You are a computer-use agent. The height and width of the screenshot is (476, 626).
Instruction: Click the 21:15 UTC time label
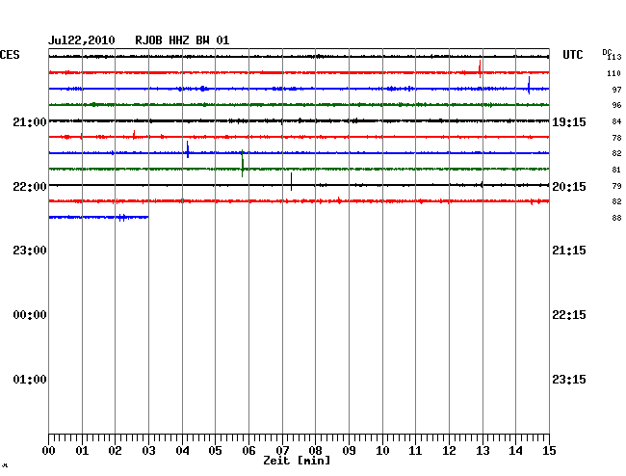569,251
